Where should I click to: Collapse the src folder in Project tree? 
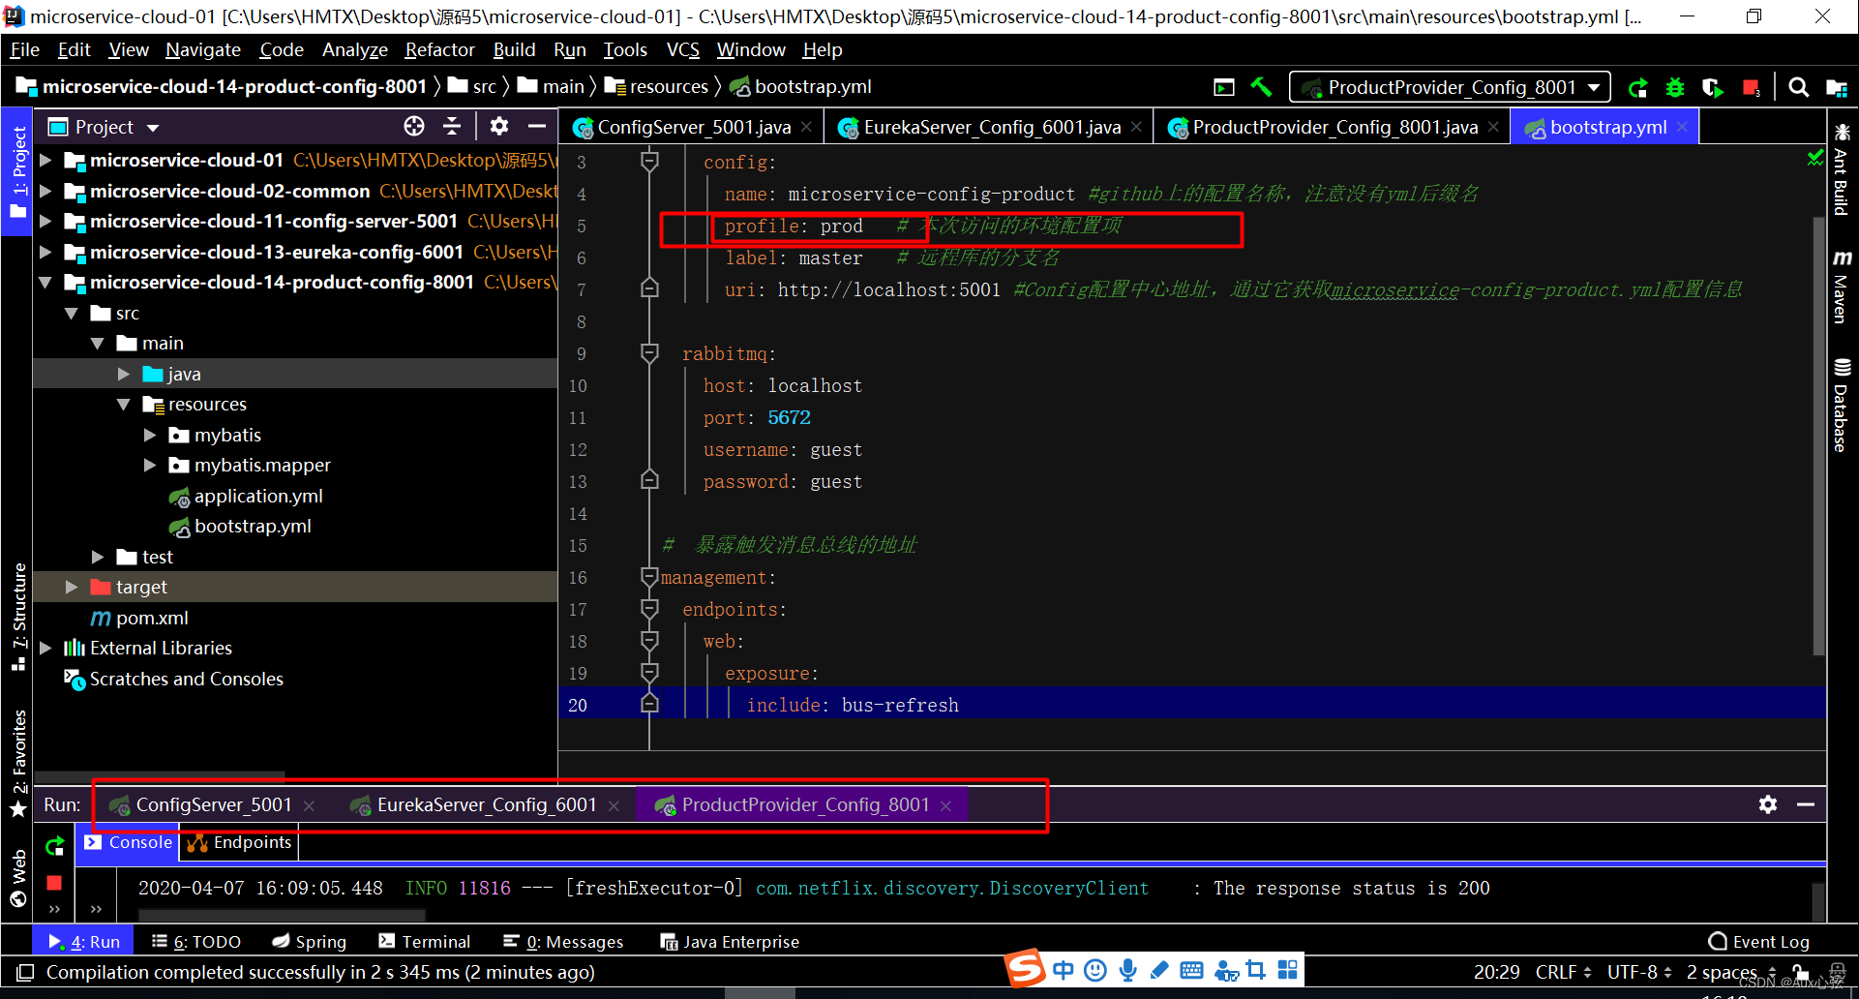tap(70, 313)
